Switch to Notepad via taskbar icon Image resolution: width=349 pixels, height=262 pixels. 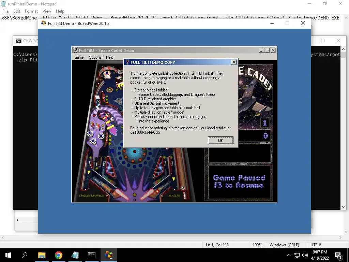point(75,255)
